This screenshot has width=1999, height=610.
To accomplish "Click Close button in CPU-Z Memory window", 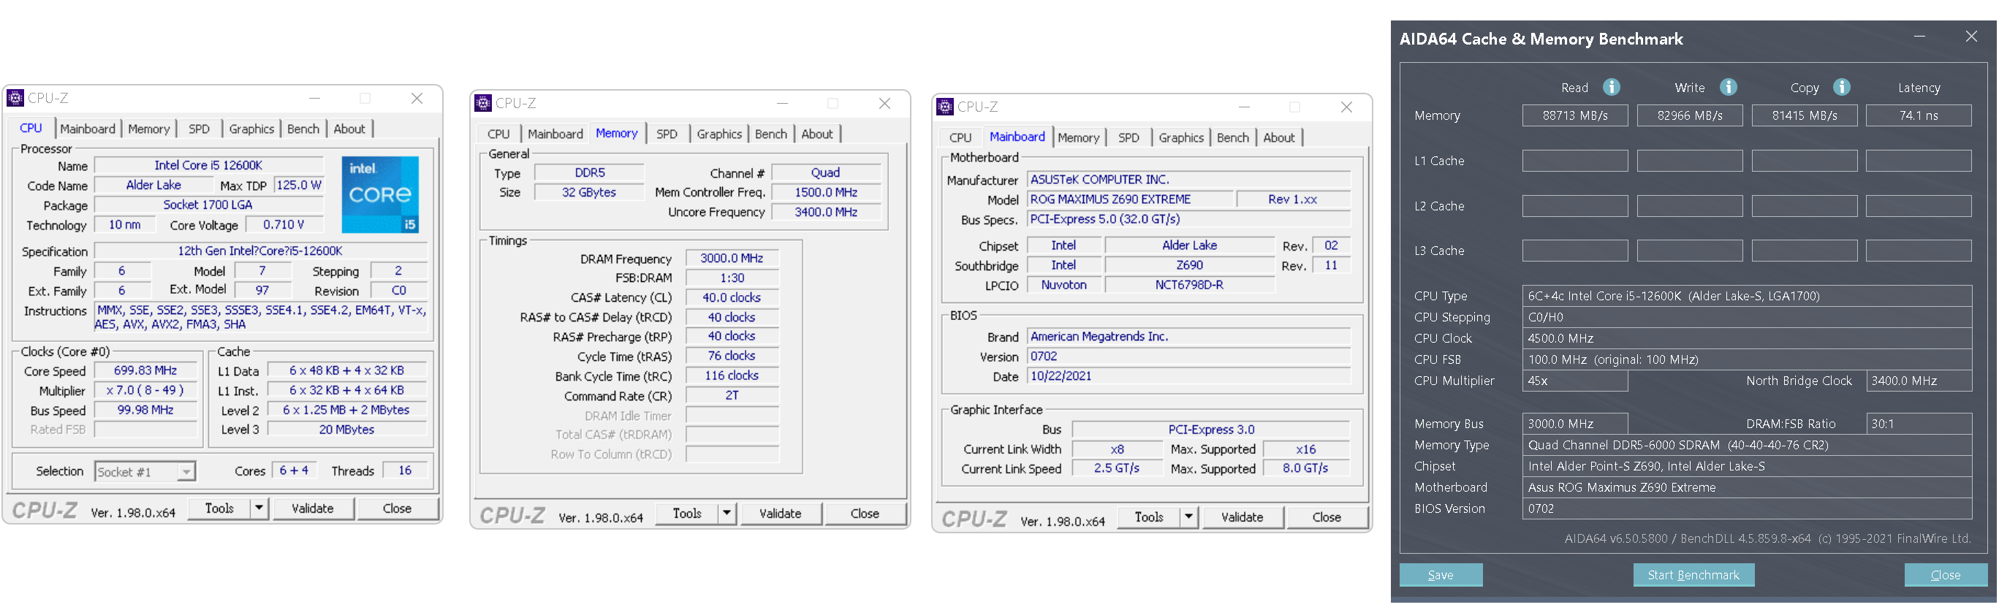I will coord(865,513).
